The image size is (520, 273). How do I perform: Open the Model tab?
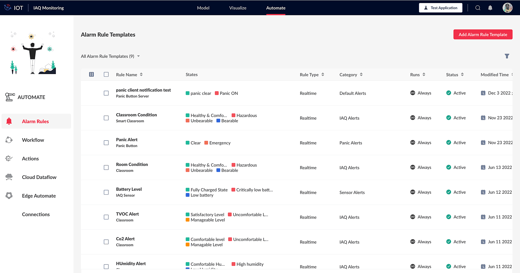203,8
